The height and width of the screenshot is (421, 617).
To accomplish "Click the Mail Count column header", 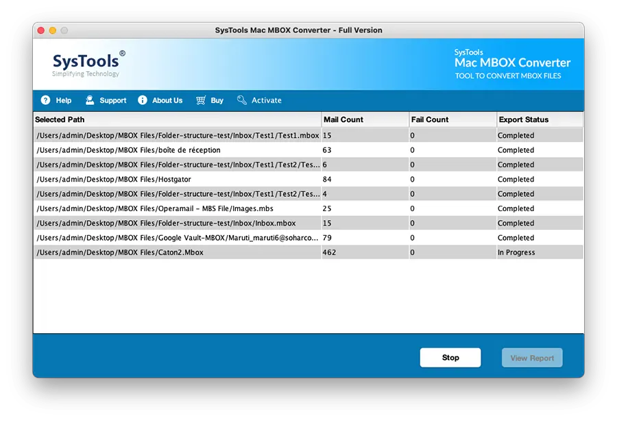I will coord(365,119).
